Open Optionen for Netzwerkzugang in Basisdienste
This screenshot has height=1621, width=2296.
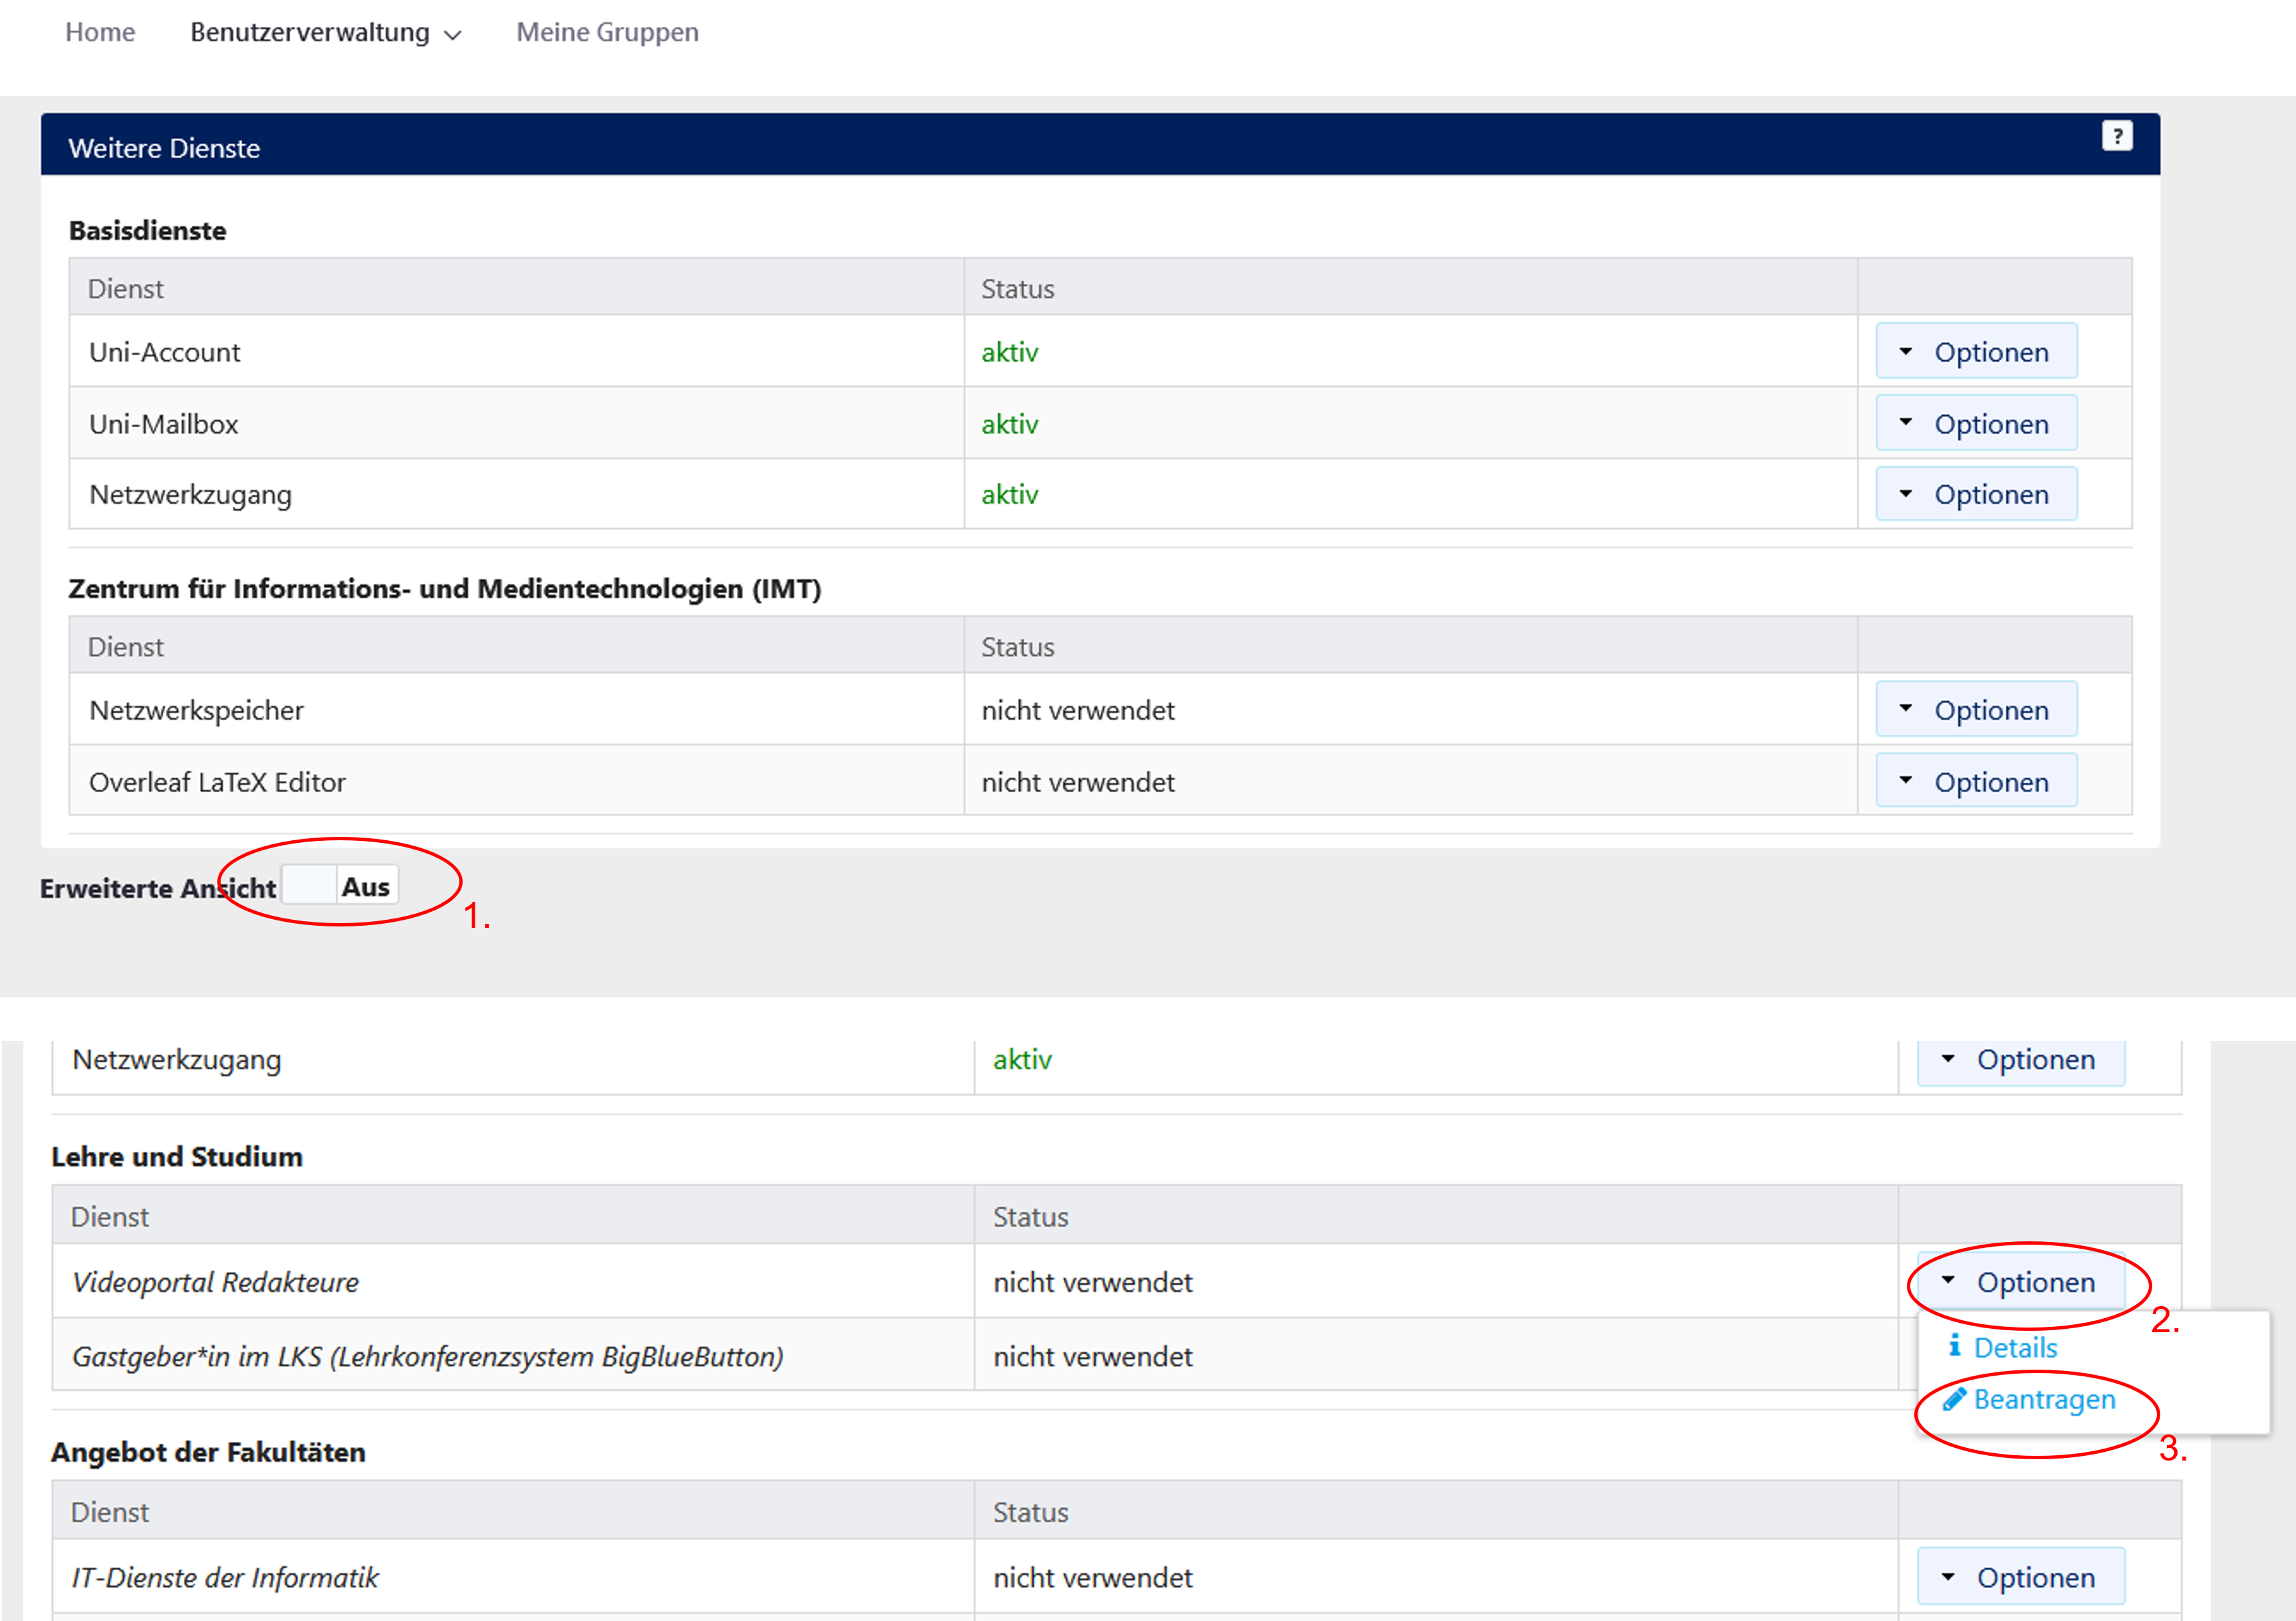[1976, 494]
